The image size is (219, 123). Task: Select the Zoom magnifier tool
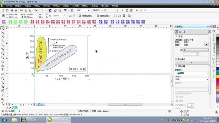click(x=2, y=41)
